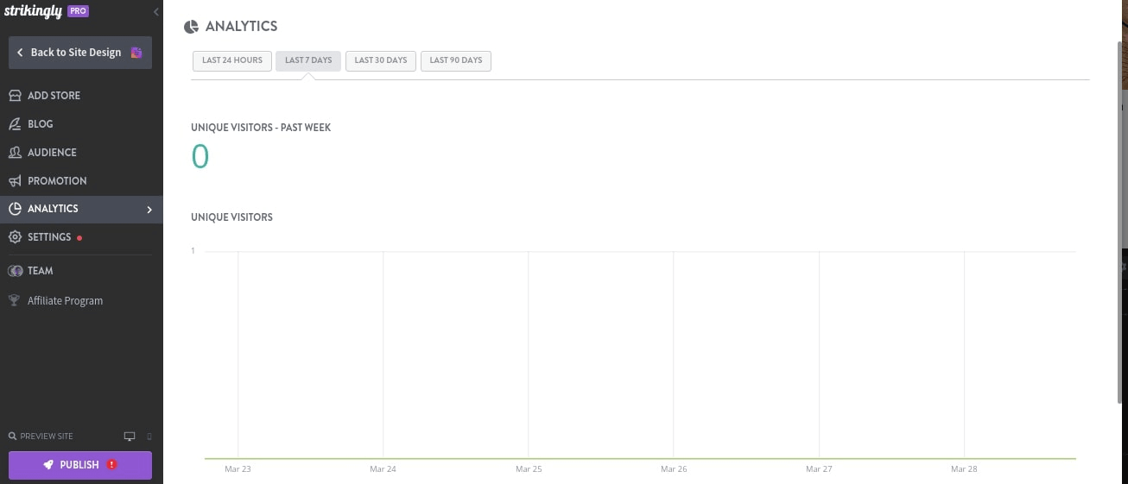Publish the site

coord(80,465)
